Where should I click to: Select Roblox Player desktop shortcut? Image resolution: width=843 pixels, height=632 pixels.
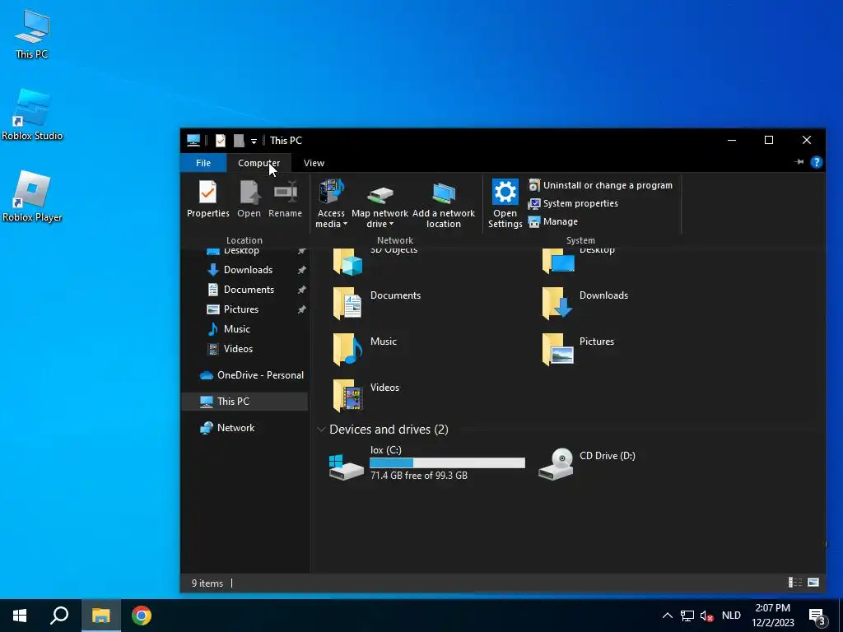point(32,196)
